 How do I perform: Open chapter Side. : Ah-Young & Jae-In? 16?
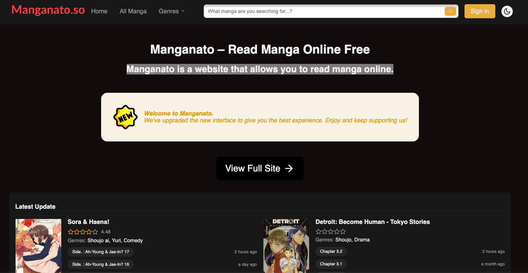pos(101,264)
